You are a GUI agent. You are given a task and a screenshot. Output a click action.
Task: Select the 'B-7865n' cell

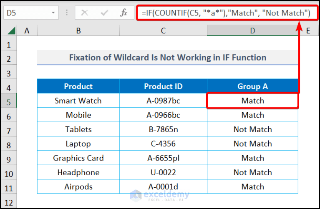coord(163,129)
